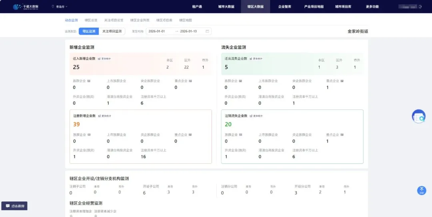
Task: Click list icon beside 重点企业 in 注销流失
Action: click(x=342, y=135)
